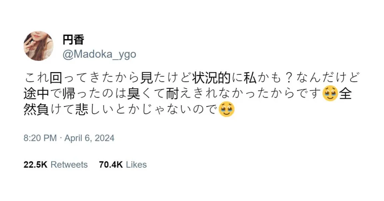Click the 22.5K retweet count
The width and height of the screenshot is (384, 201).
pos(35,165)
